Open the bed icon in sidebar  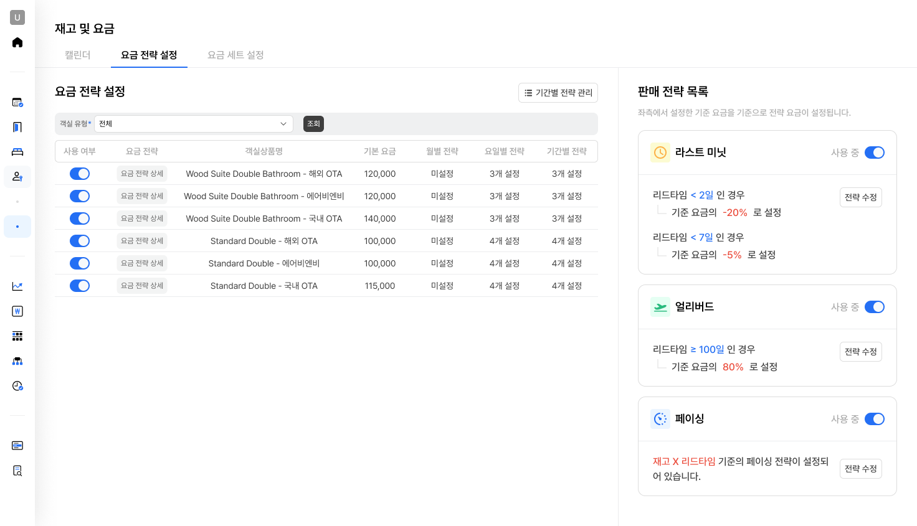click(17, 152)
